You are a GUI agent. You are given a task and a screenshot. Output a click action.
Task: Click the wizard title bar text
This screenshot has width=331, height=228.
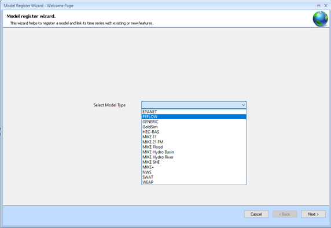38,6
